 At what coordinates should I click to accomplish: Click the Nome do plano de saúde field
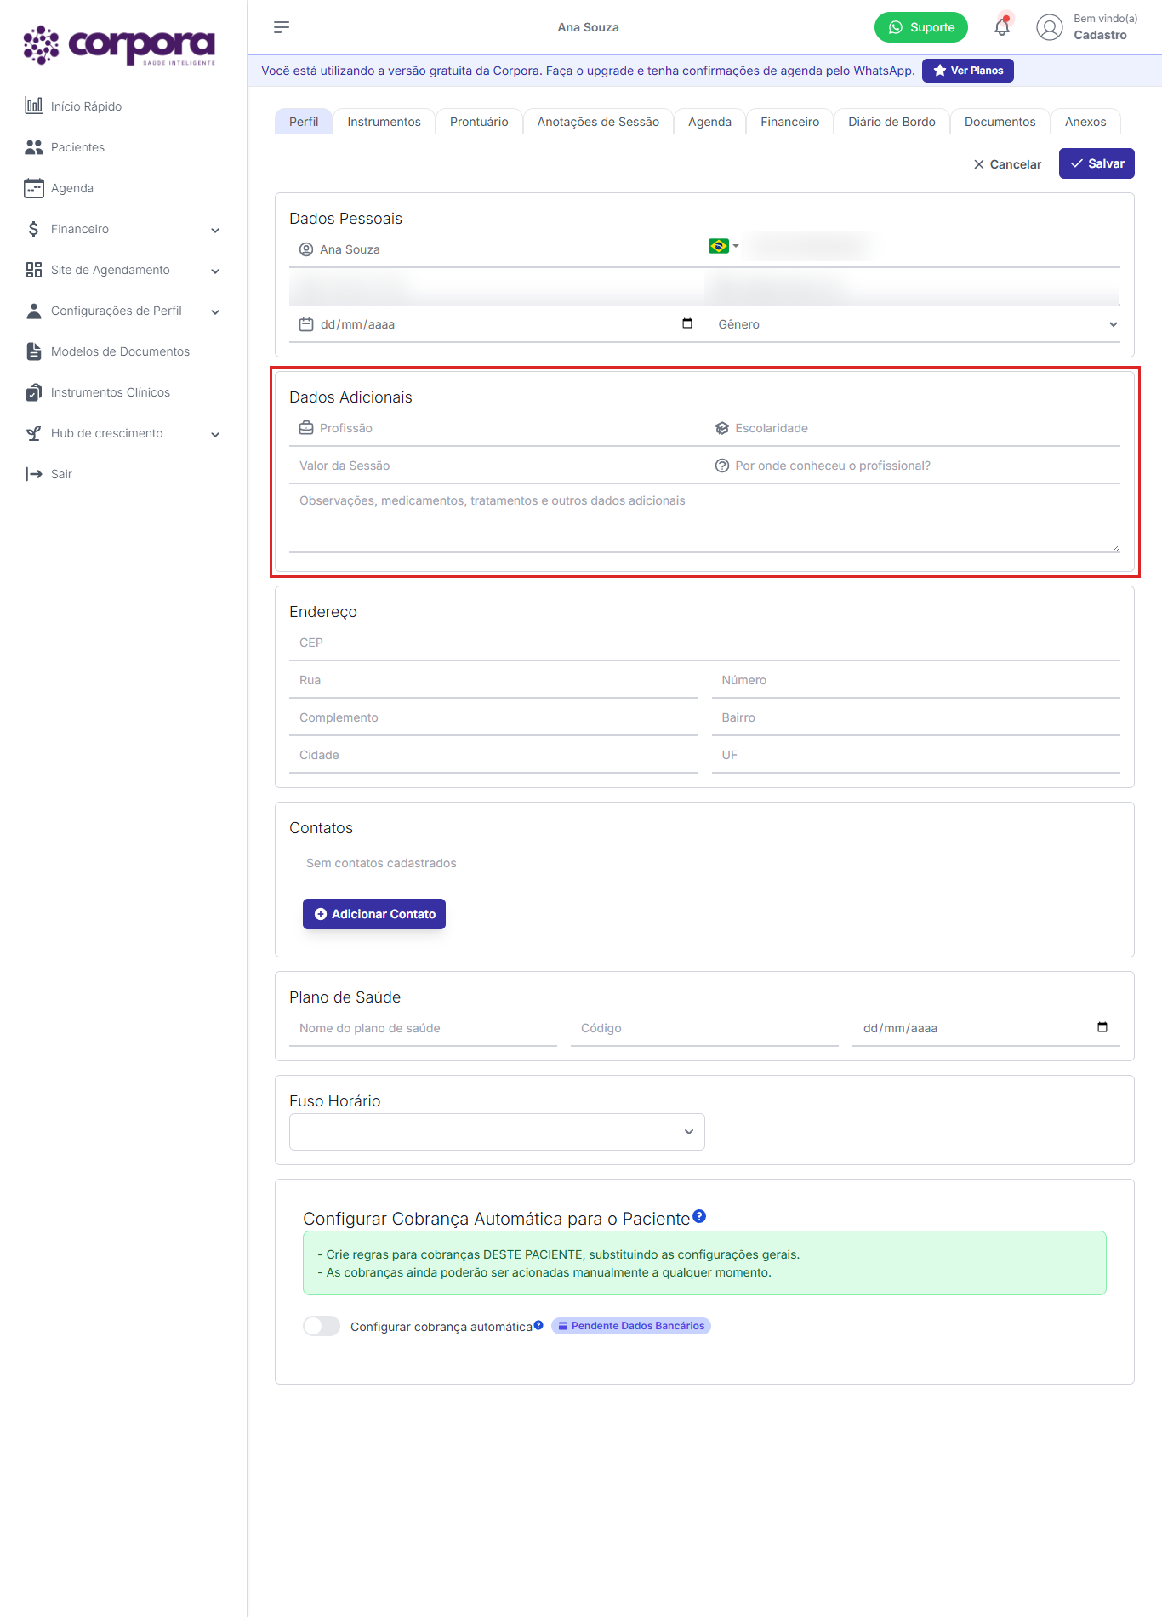pos(423,1028)
